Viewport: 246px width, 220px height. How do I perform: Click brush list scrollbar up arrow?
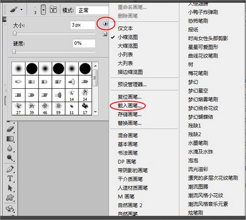tap(95, 66)
